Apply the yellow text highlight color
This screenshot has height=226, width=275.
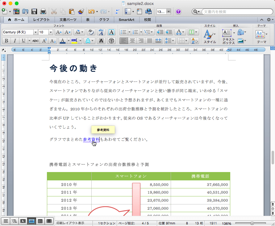(74, 41)
